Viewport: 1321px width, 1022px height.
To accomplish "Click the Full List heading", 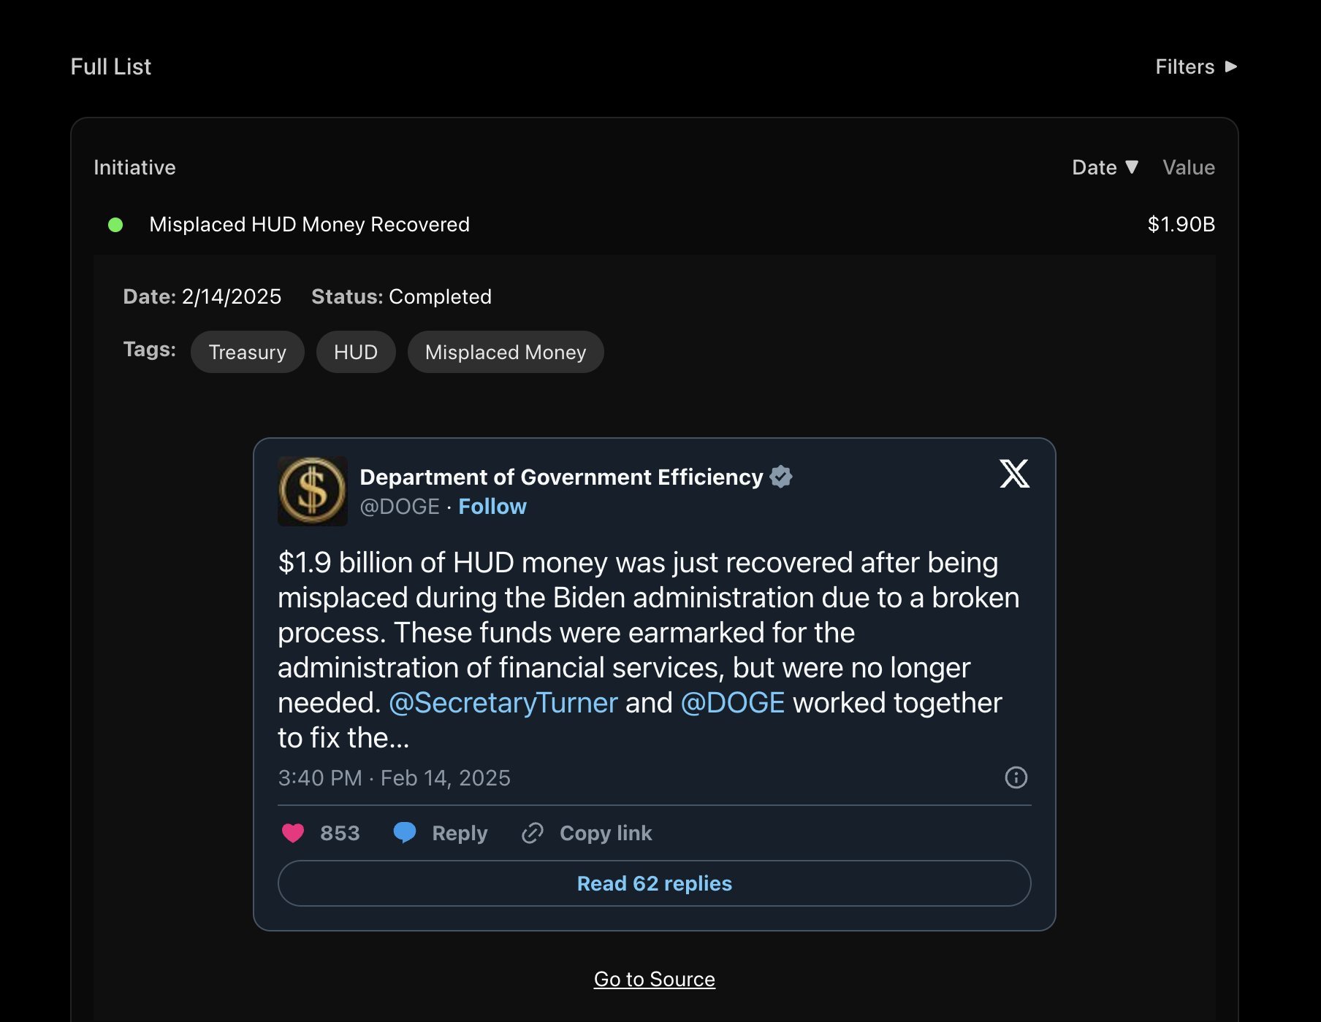I will click(x=110, y=66).
